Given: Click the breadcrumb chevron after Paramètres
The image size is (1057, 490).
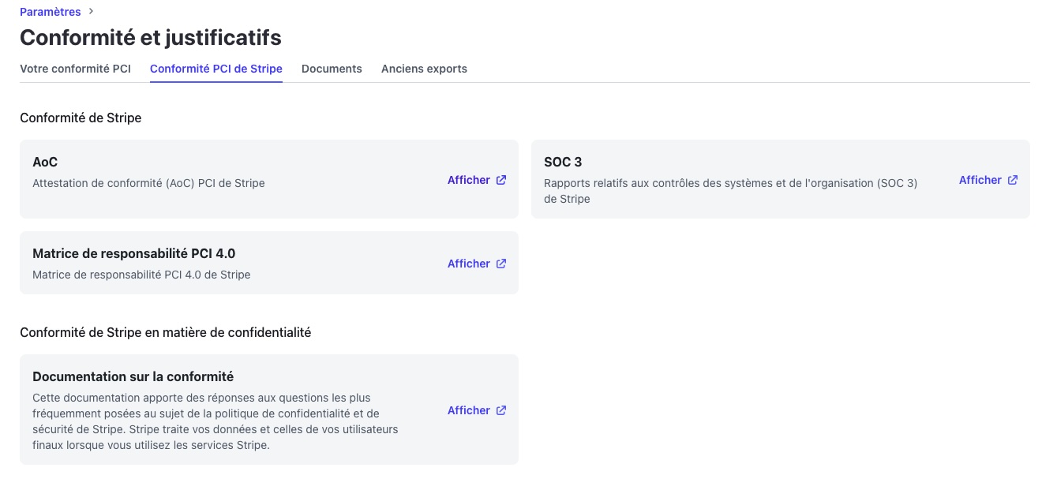Looking at the screenshot, I should 91,11.
